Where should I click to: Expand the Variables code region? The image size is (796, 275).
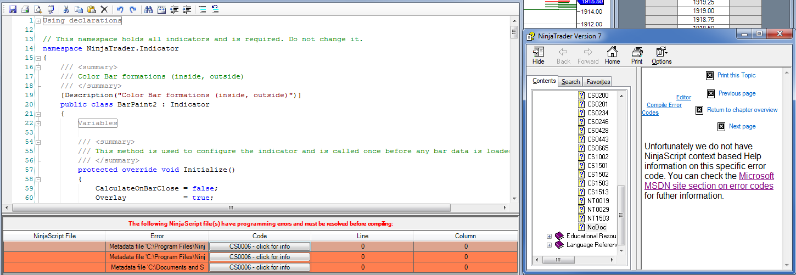(38, 124)
